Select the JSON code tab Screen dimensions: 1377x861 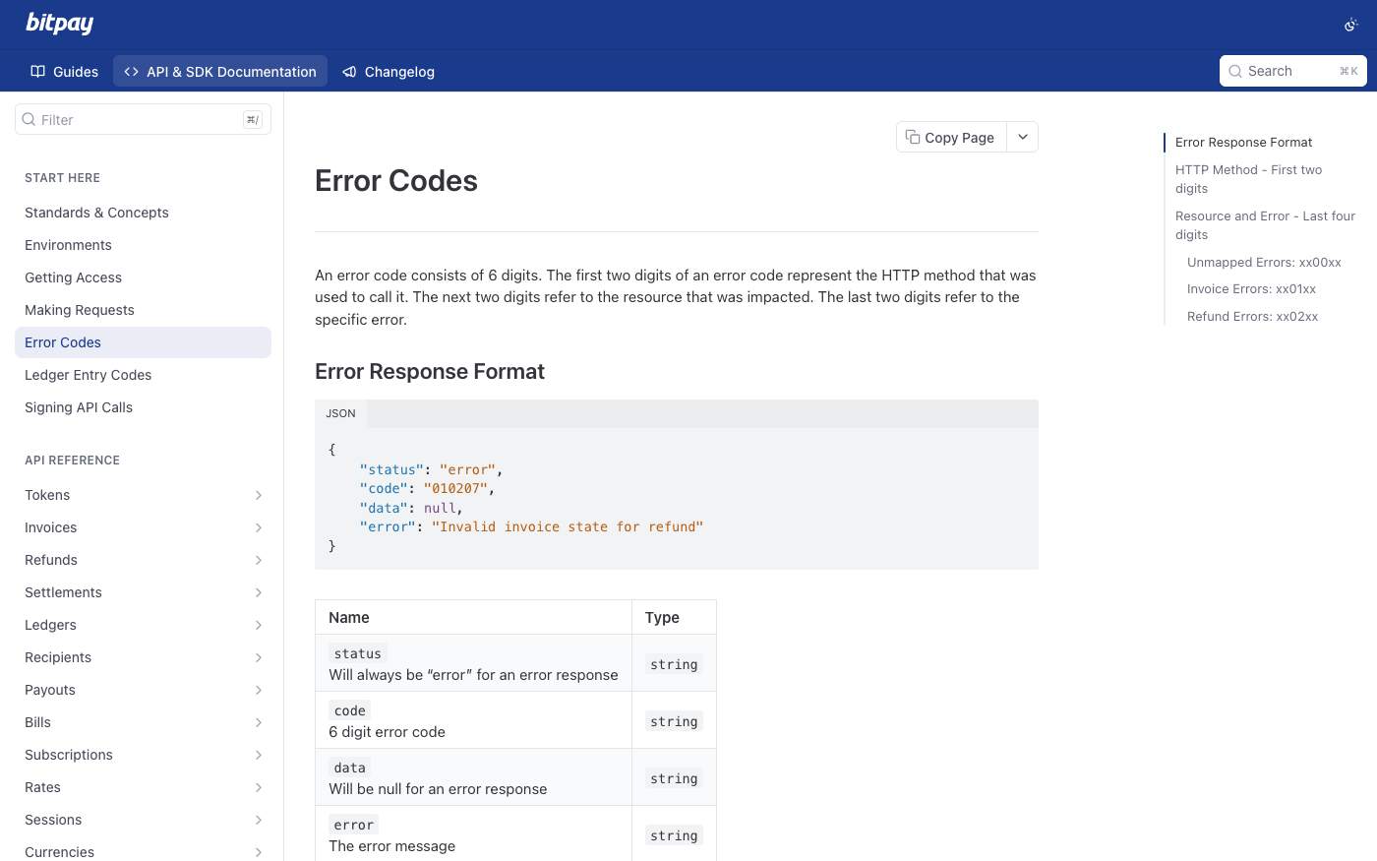(x=341, y=413)
